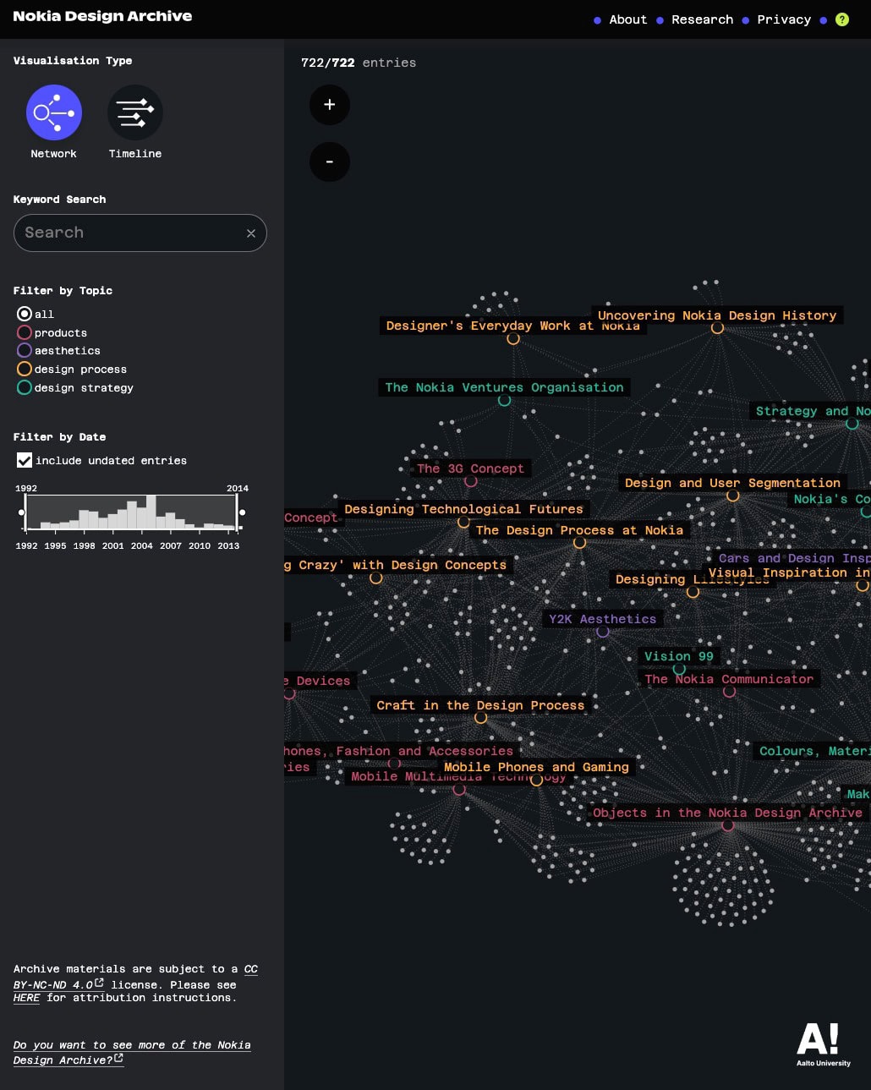The image size is (871, 1090).
Task: Filter by the 'aesthetics' topic
Action: [x=25, y=350]
